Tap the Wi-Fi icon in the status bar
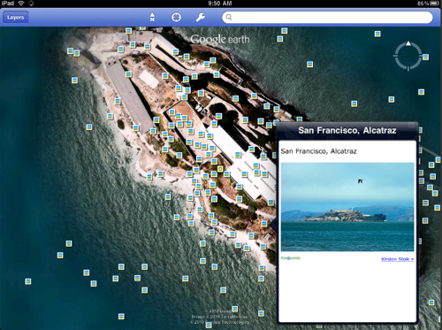The height and width of the screenshot is (330, 442). (x=21, y=4)
